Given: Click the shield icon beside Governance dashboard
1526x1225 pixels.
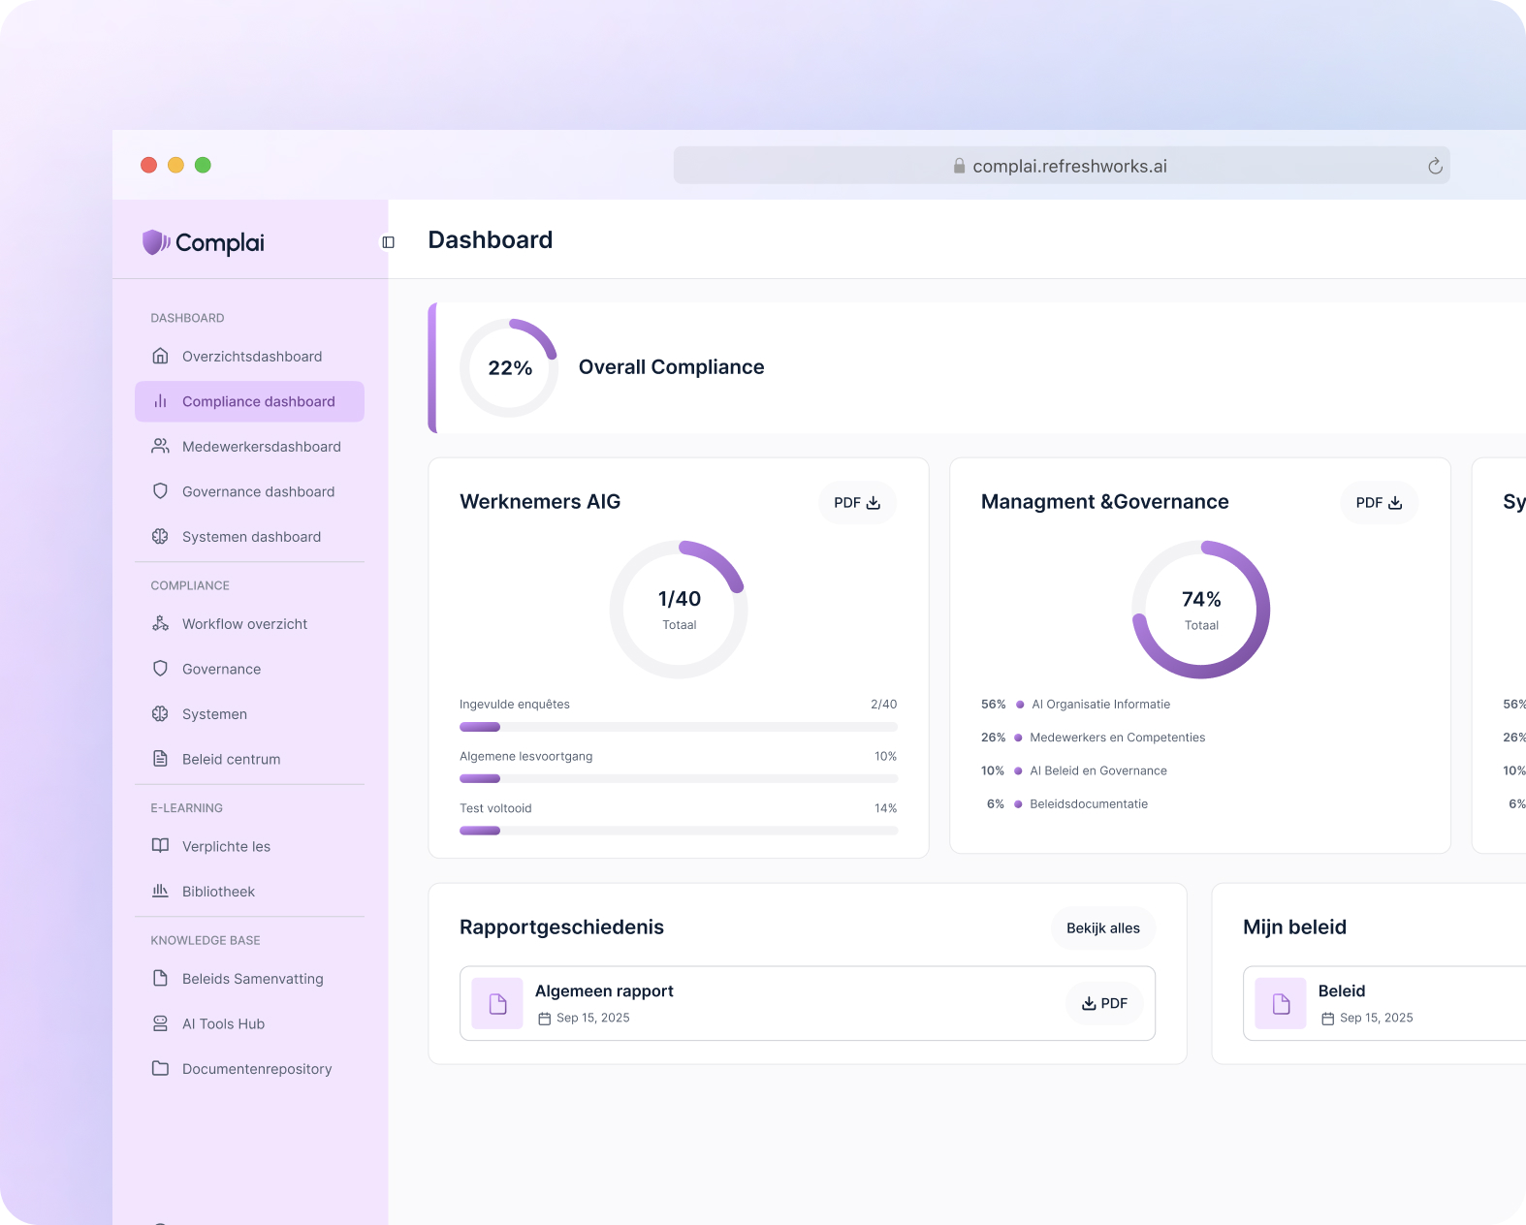Looking at the screenshot, I should pyautogui.click(x=161, y=491).
